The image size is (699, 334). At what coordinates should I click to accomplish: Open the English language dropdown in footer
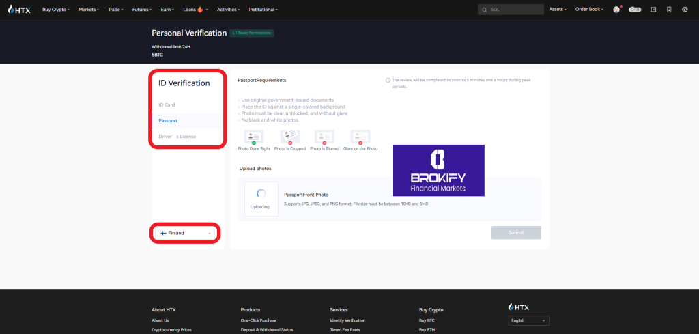point(528,320)
